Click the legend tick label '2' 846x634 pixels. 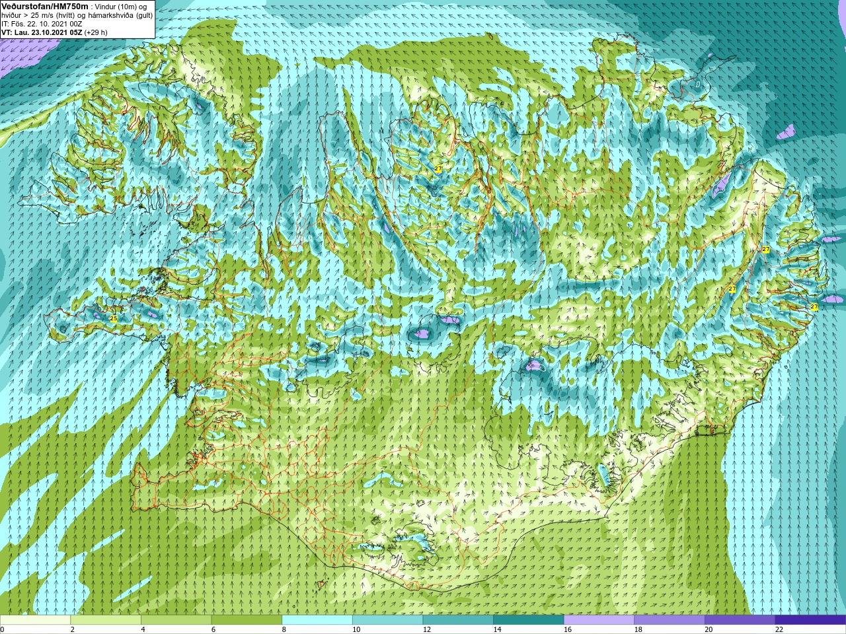pyautogui.click(x=73, y=629)
